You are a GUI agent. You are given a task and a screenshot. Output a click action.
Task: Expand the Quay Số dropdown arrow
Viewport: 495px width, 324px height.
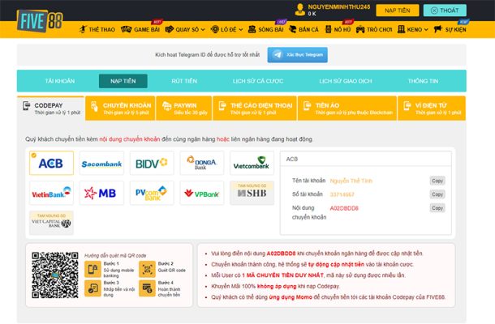tap(203, 30)
